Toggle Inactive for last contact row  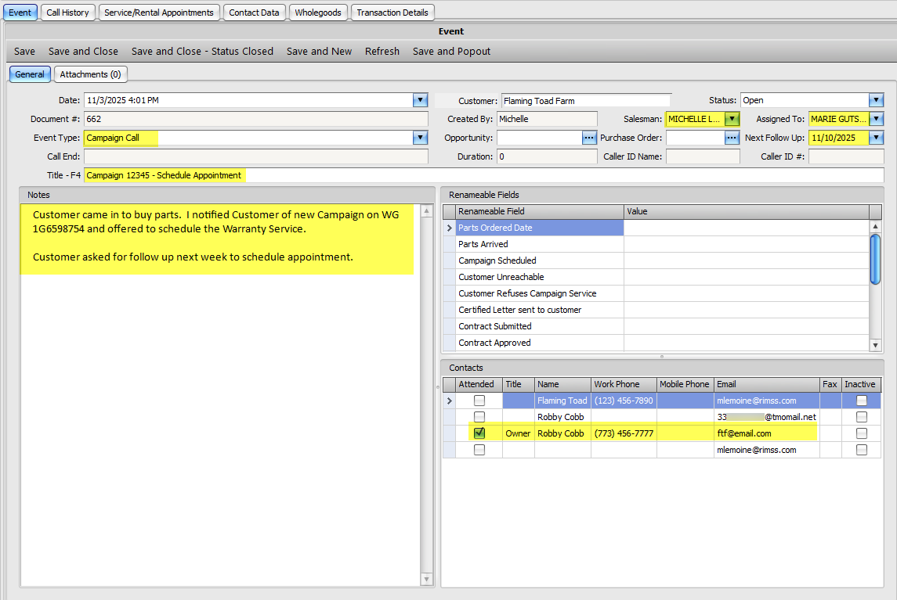point(862,450)
